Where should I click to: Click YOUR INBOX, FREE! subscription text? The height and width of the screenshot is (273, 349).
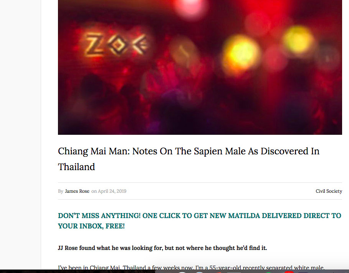[91, 226]
